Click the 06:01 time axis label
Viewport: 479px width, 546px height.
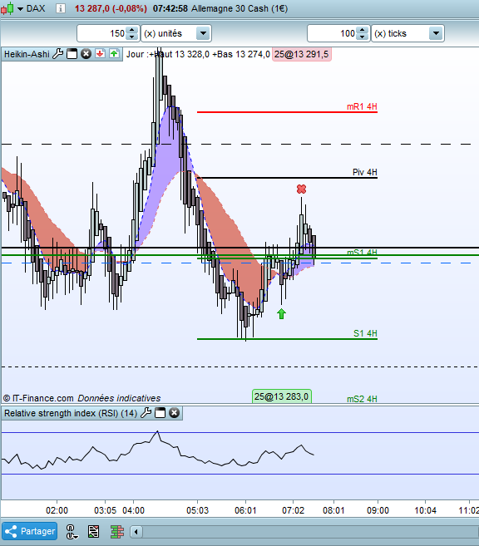(x=245, y=510)
